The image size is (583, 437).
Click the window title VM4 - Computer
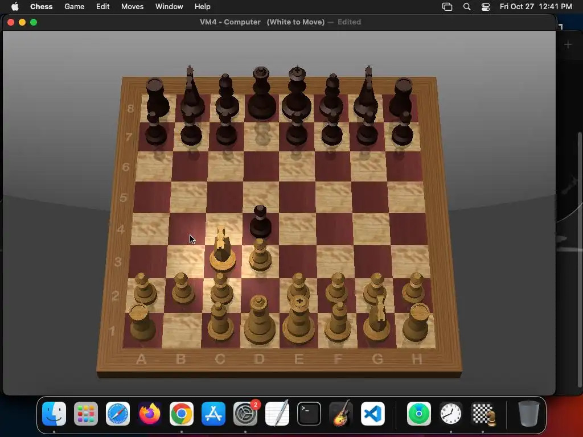pos(230,22)
